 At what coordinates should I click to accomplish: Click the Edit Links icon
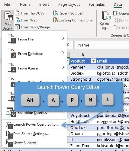(x=116, y=28)
